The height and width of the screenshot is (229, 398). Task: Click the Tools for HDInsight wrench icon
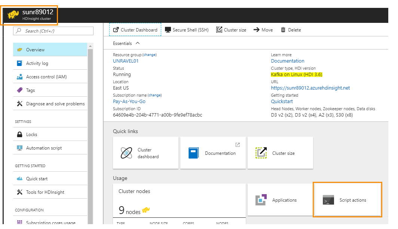pos(19,192)
